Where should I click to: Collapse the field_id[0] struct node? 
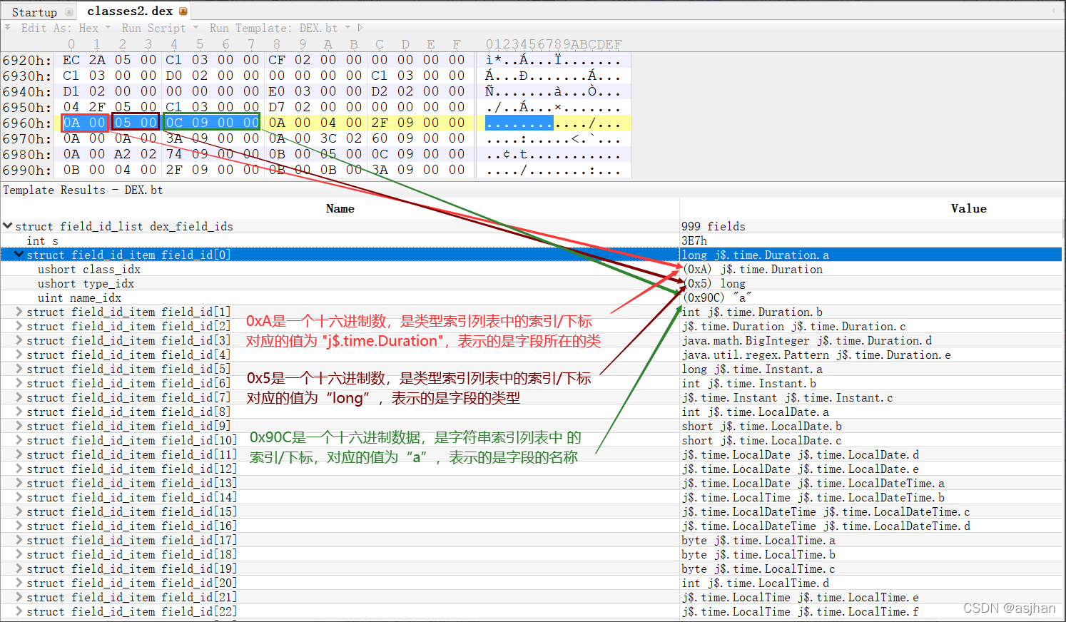coord(19,254)
